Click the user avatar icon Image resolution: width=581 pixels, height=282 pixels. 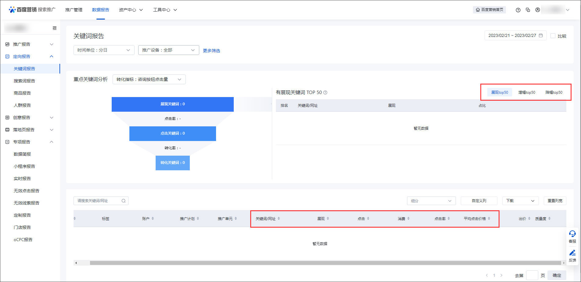(x=537, y=10)
